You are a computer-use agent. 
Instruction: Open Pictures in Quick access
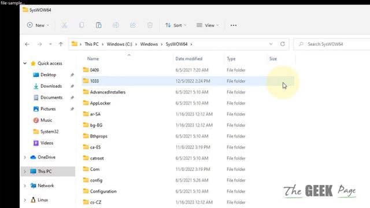pyautogui.click(x=48, y=109)
